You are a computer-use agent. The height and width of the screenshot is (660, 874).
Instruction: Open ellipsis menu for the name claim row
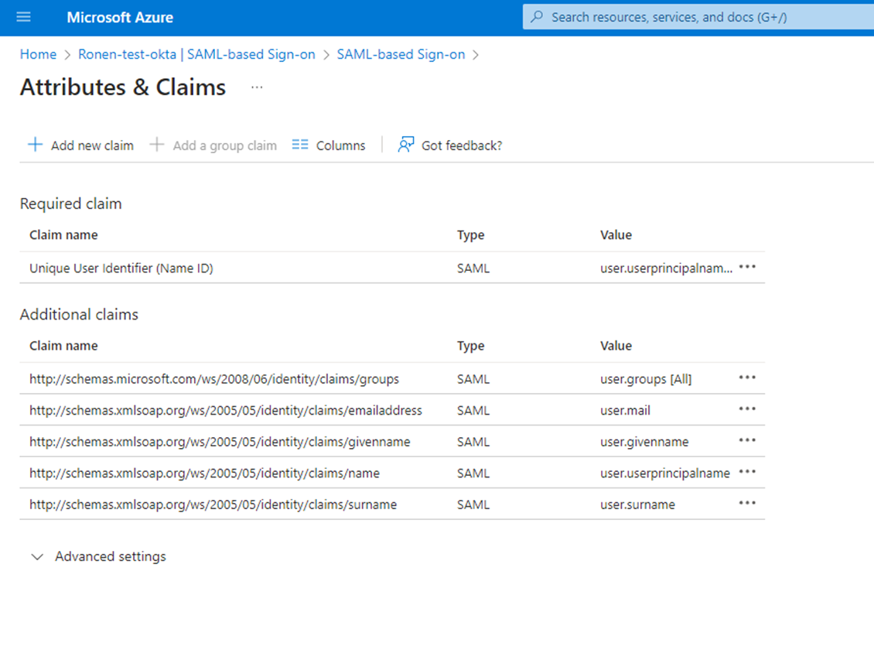(x=746, y=472)
